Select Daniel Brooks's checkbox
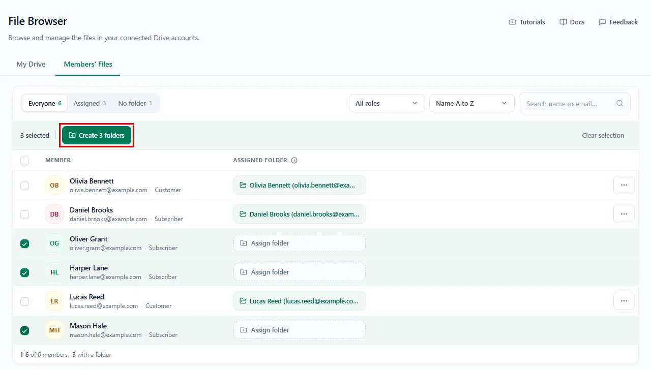Viewport: 651px width, 370px height. [x=24, y=214]
